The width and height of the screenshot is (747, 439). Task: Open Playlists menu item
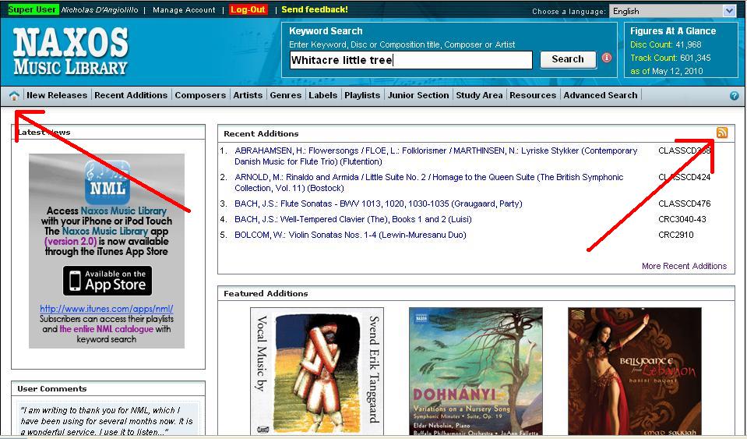tap(362, 95)
